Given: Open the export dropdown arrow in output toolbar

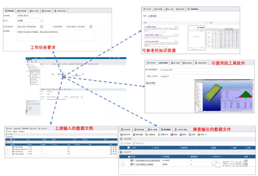Looking at the screenshot, I should point(206,135).
